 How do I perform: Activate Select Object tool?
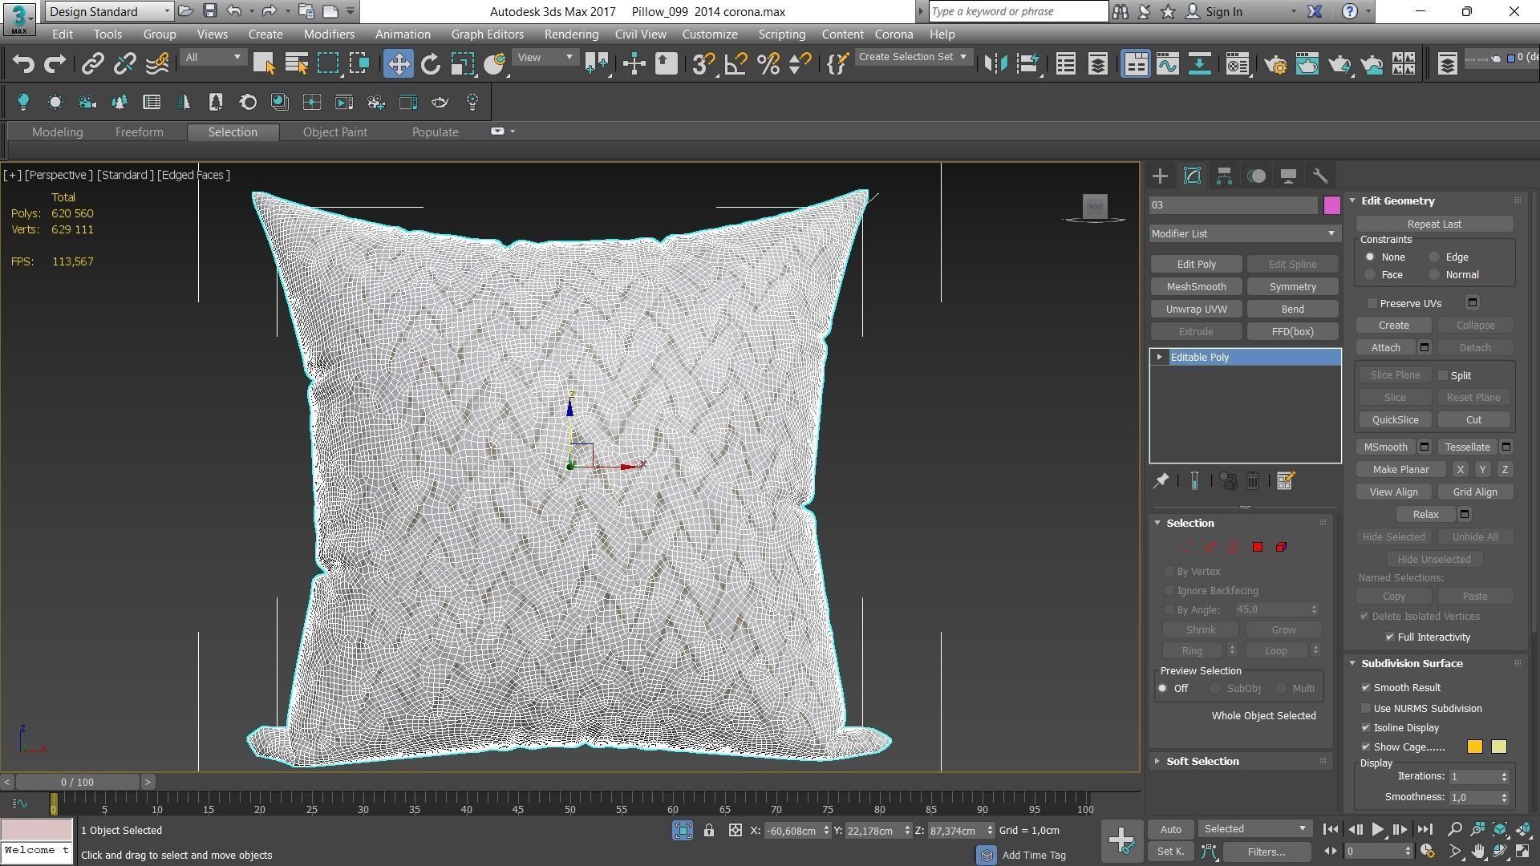pos(263,64)
